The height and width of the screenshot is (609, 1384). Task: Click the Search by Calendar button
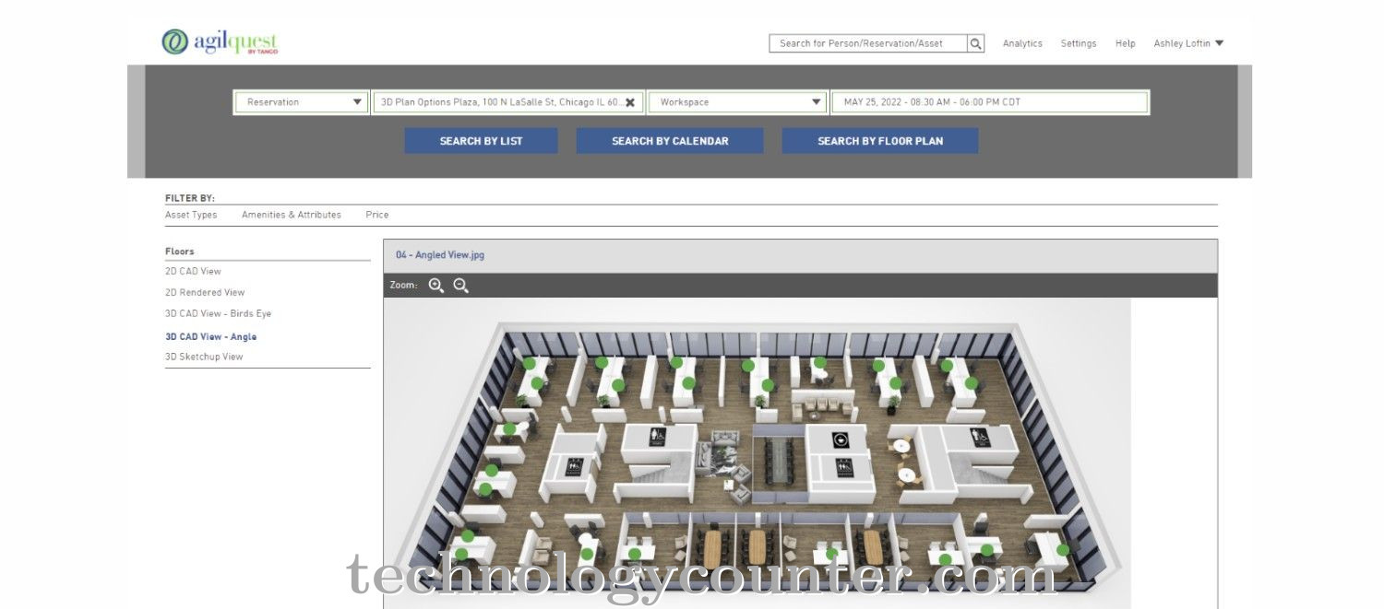coord(670,141)
